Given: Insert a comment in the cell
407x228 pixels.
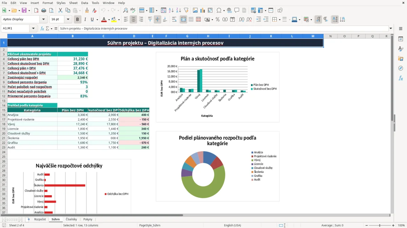Looking at the screenshot, I should [x=237, y=10].
